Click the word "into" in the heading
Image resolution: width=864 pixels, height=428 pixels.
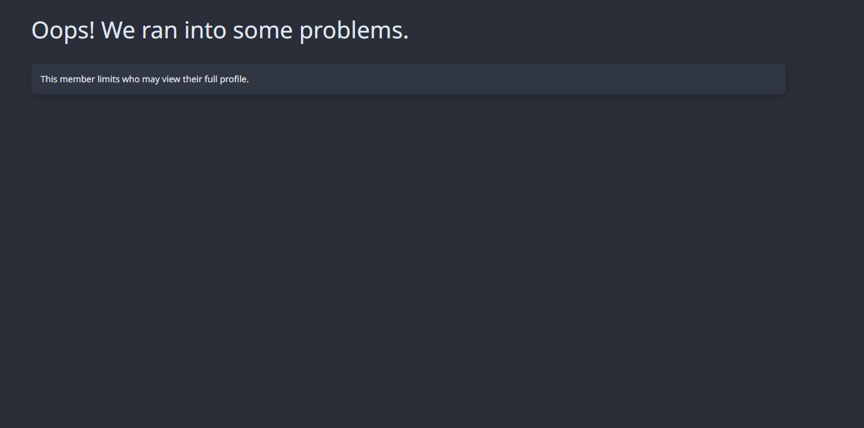click(205, 30)
